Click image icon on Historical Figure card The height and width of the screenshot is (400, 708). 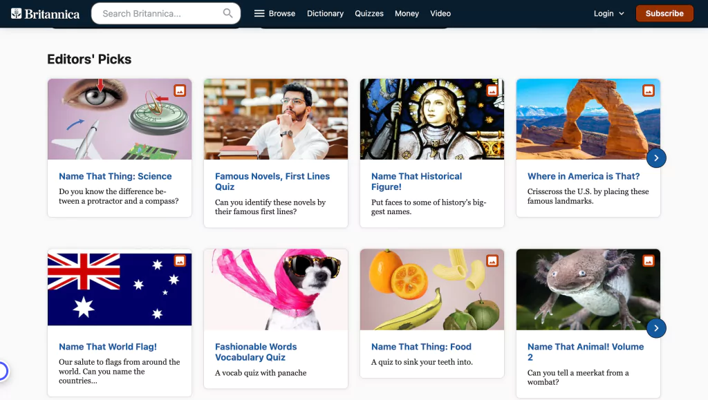[492, 91]
